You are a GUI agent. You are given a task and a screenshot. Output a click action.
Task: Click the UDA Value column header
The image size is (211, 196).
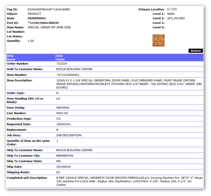click(130, 58)
